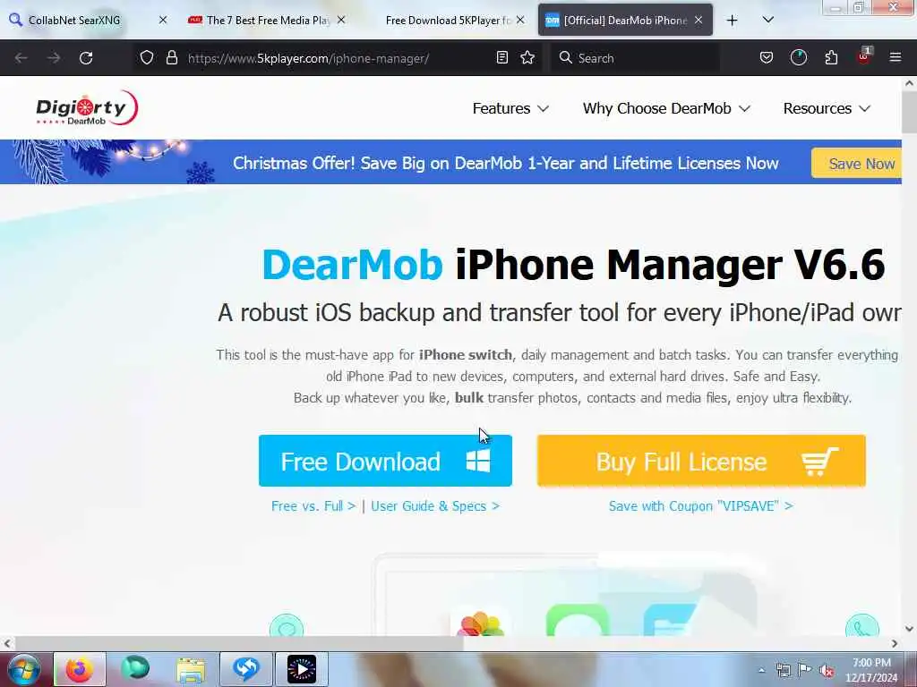Close the CollabNet SearXNG tab

163,21
